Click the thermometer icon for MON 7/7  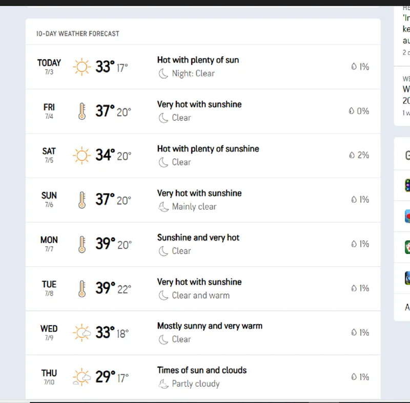[x=82, y=244]
